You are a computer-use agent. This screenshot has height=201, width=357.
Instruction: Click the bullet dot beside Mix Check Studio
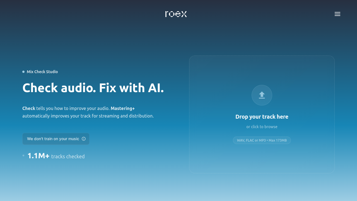click(23, 71)
